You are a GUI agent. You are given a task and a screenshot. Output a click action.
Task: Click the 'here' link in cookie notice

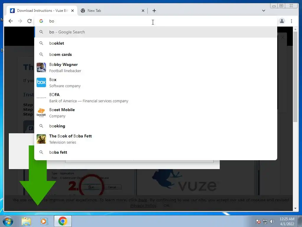[x=143, y=200]
